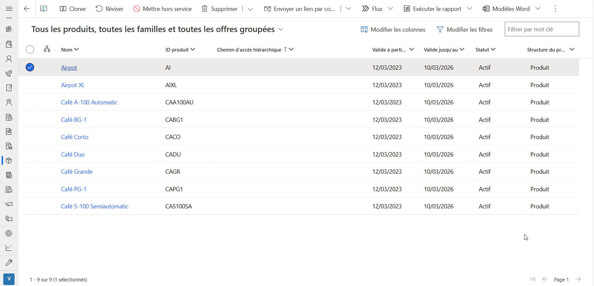Focus the Filtrer par mot clé search box
This screenshot has width=594, height=286.
click(542, 29)
